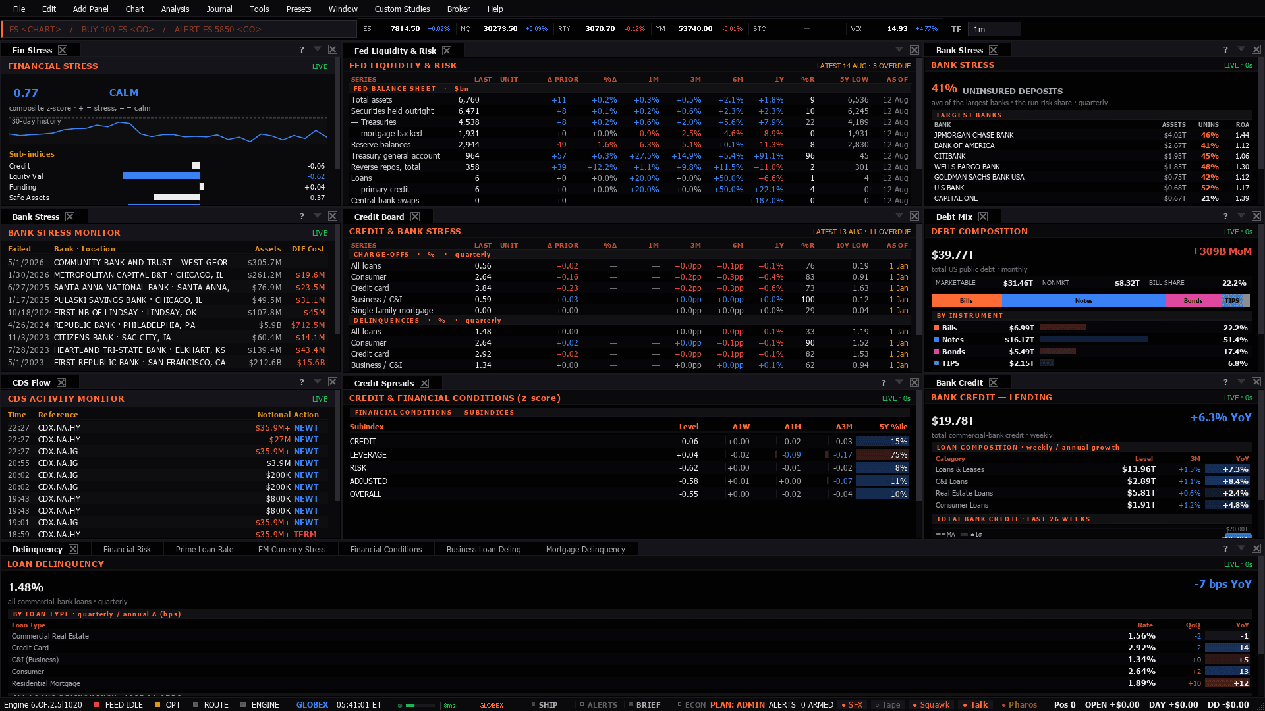Switch to the EM Currency Stress tab
The width and height of the screenshot is (1265, 711).
tap(292, 549)
